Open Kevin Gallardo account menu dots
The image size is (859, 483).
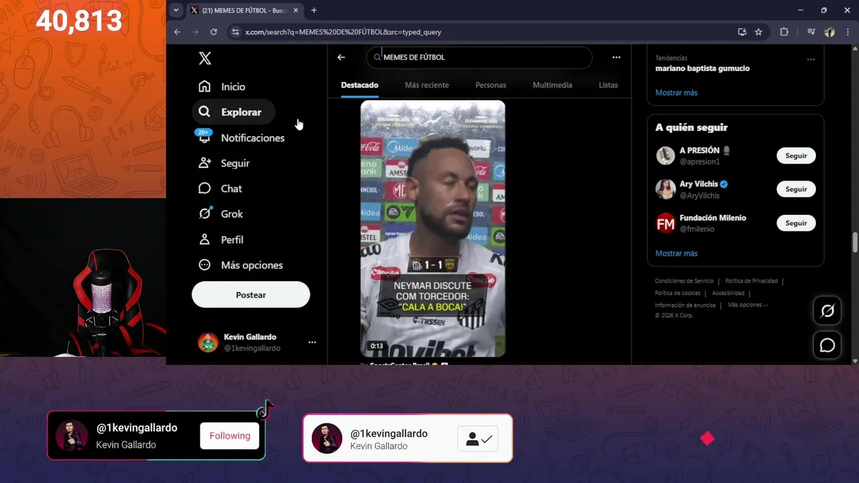click(x=312, y=342)
